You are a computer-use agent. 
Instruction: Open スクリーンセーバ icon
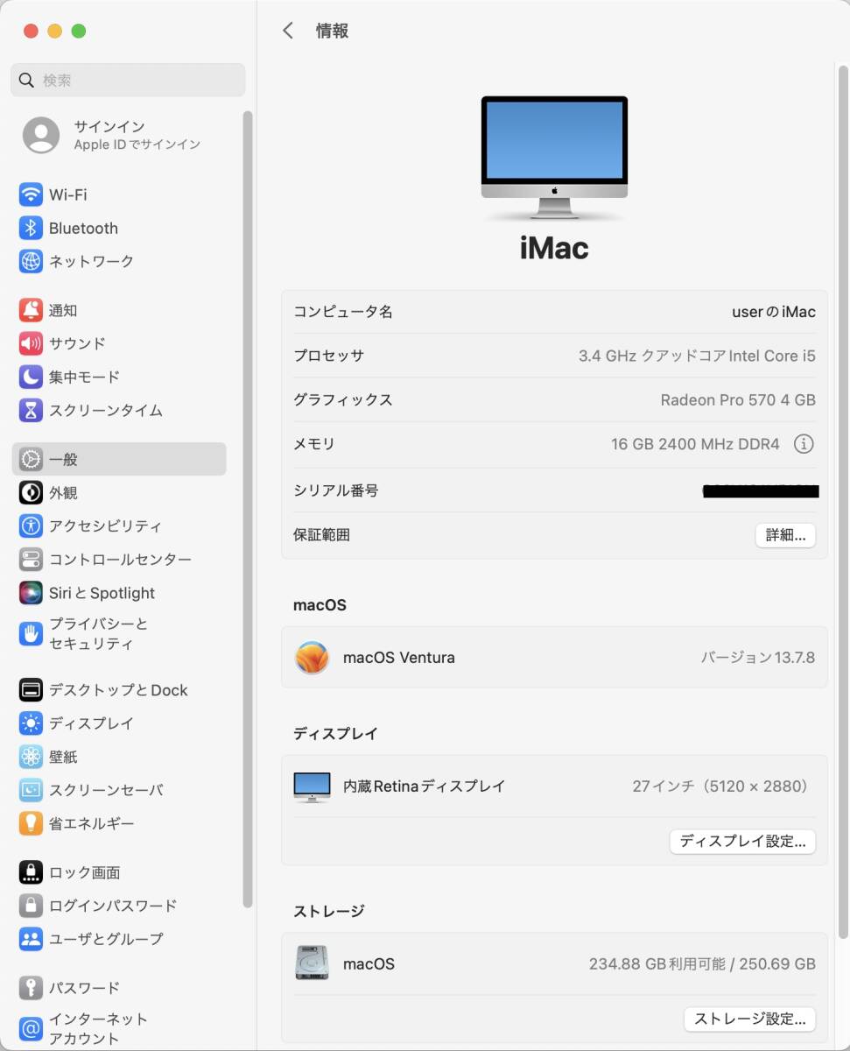(31, 790)
